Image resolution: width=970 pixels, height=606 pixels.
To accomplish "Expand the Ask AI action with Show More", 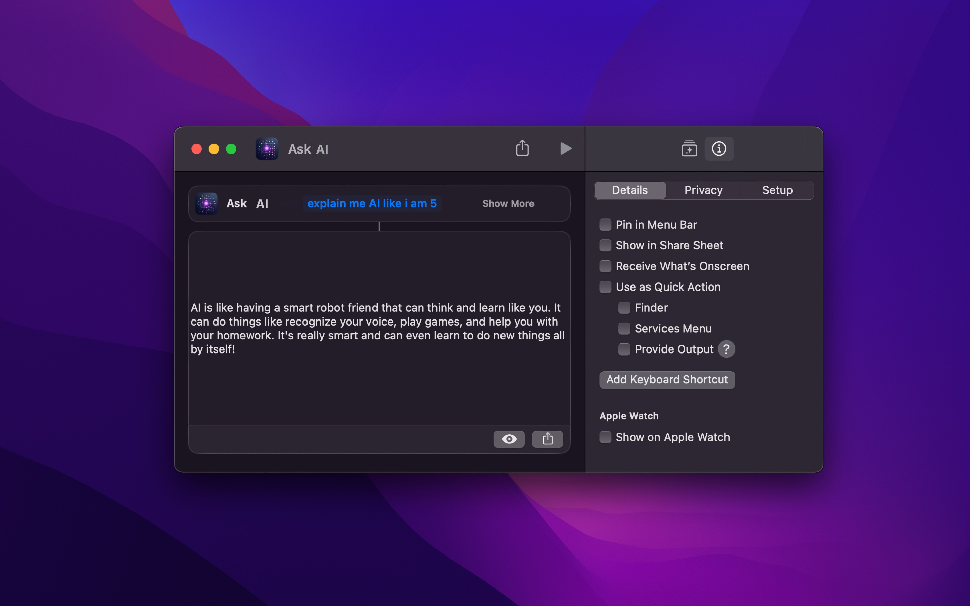I will click(x=508, y=203).
